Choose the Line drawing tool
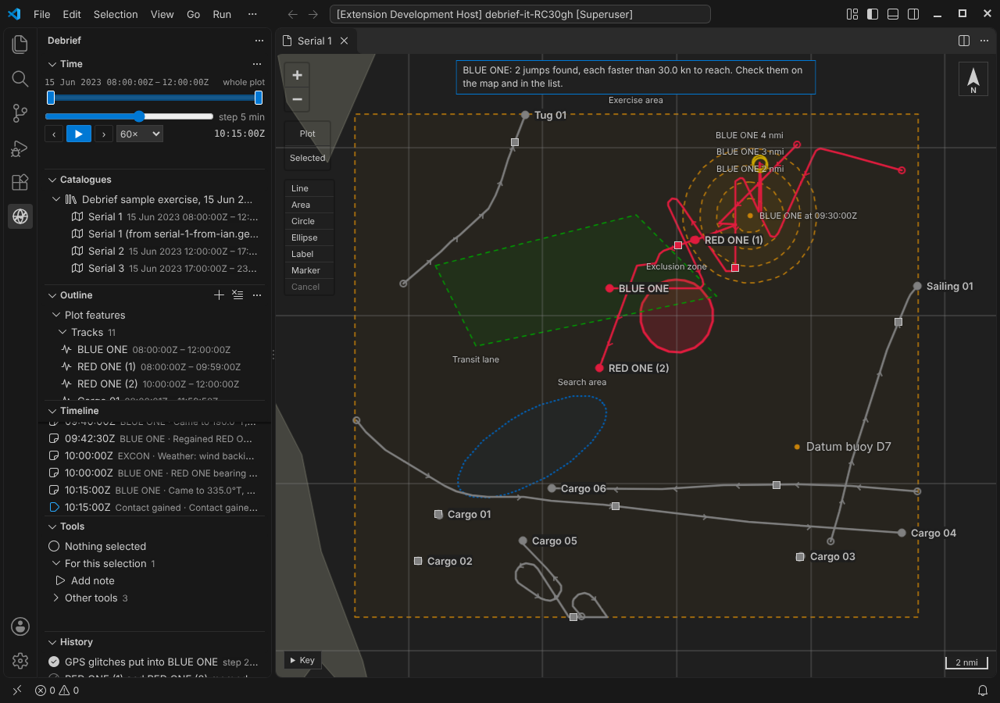This screenshot has height=703, width=1000. (x=309, y=188)
